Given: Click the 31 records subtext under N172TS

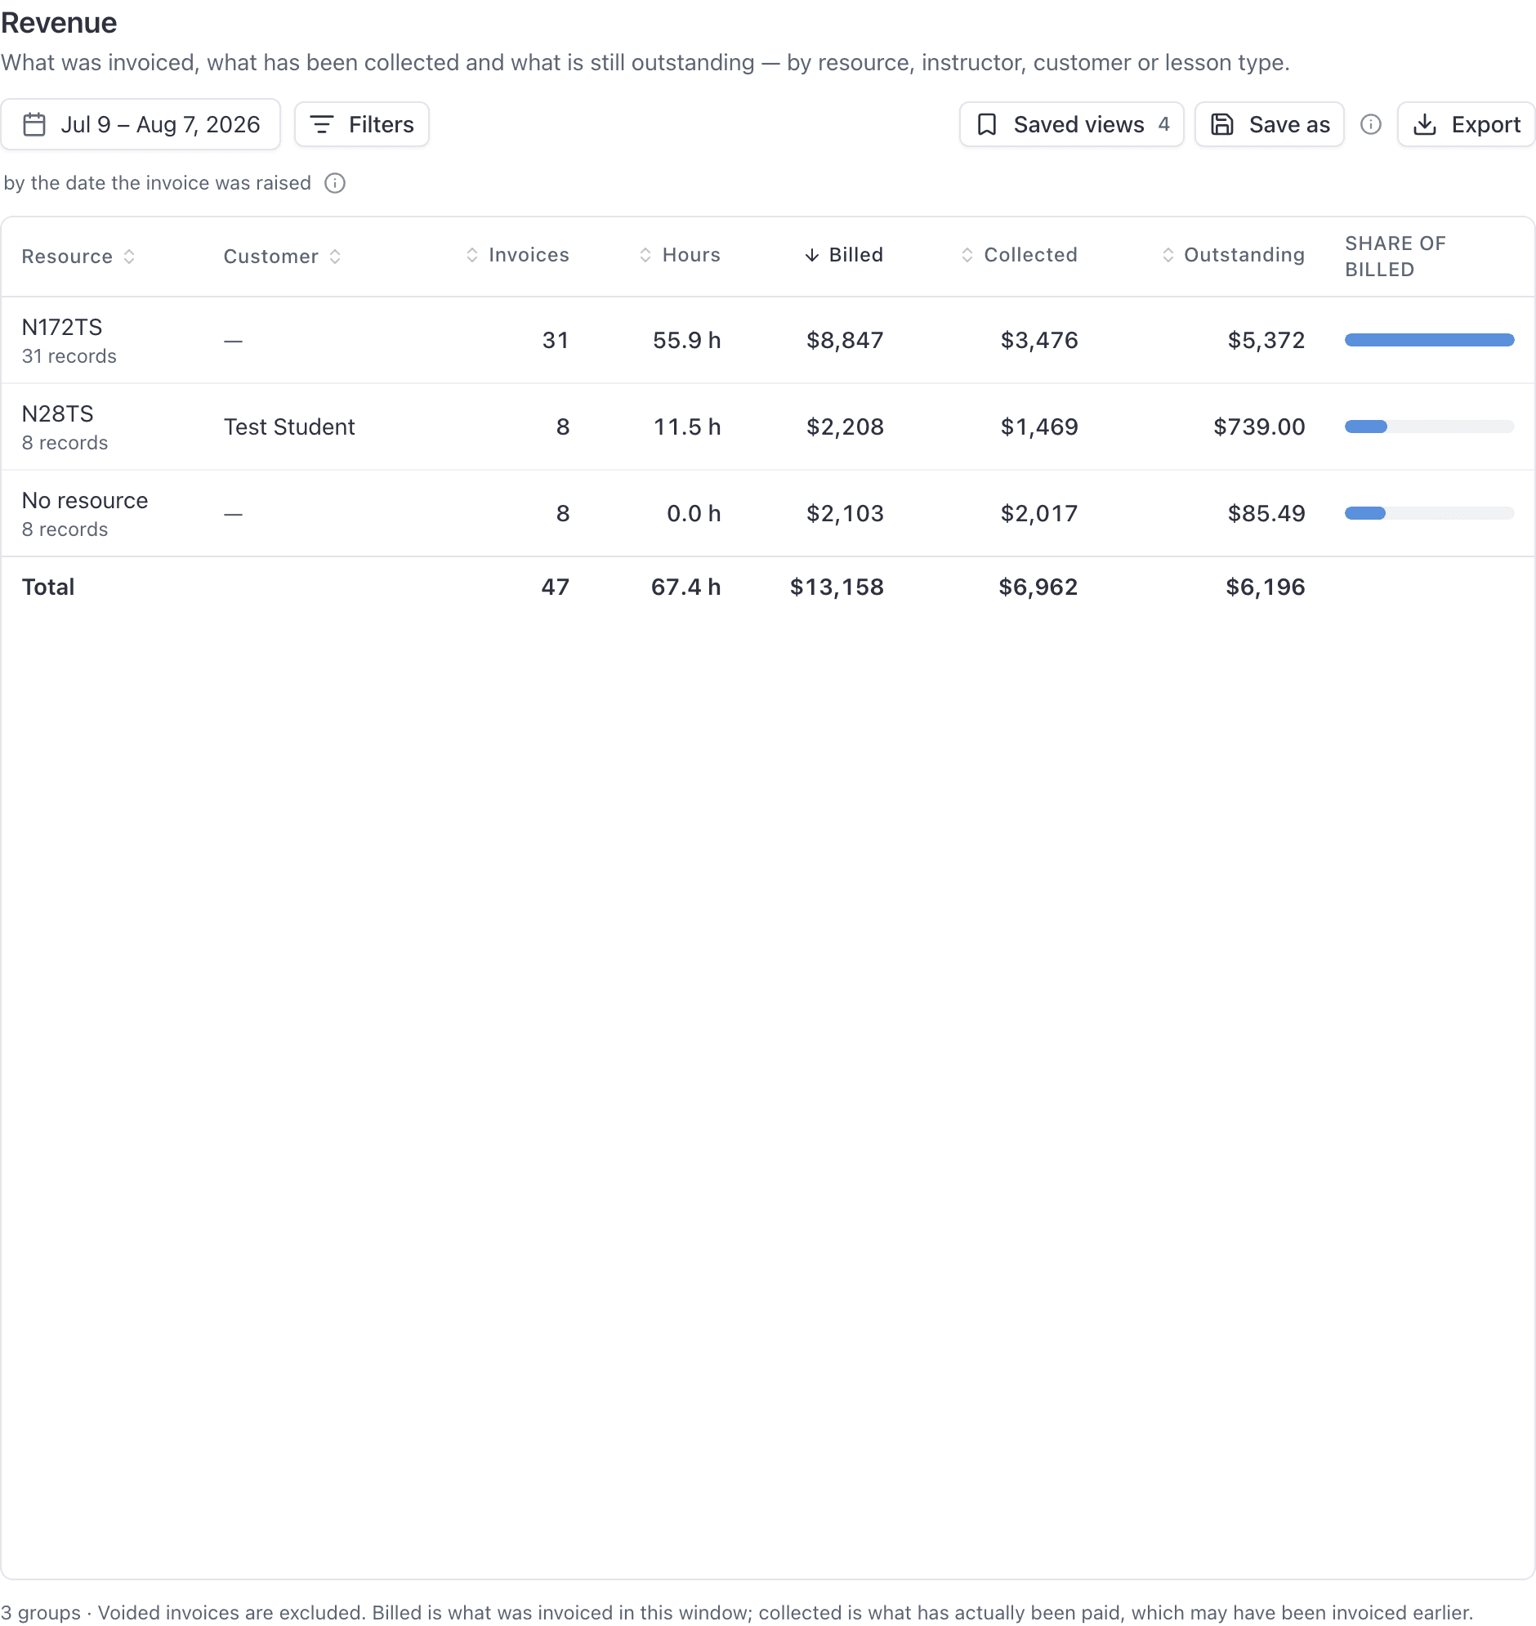Looking at the screenshot, I should (x=69, y=356).
